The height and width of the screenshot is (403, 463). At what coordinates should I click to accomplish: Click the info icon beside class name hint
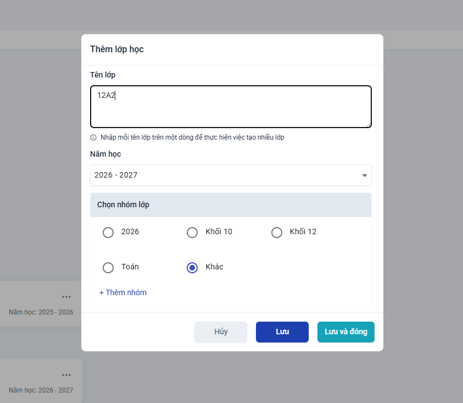tap(93, 137)
